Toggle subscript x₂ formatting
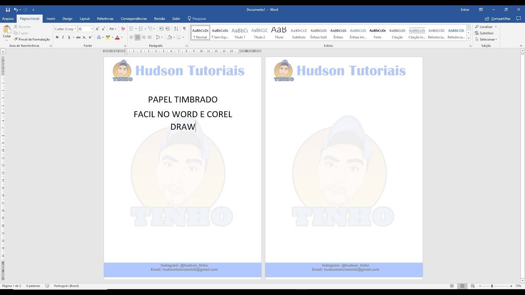The image size is (525, 295). (84, 37)
